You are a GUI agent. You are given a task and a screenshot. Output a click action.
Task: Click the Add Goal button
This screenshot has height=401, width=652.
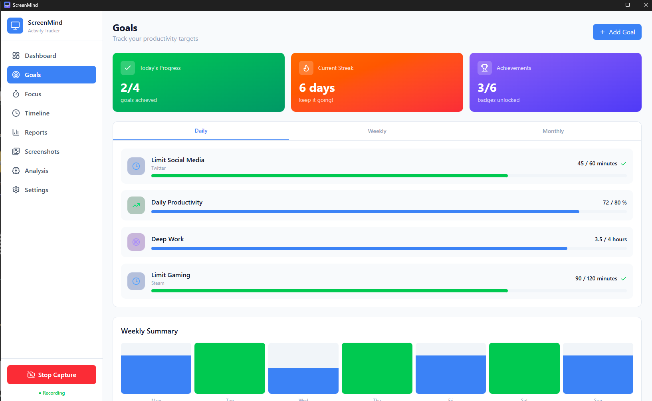click(617, 32)
